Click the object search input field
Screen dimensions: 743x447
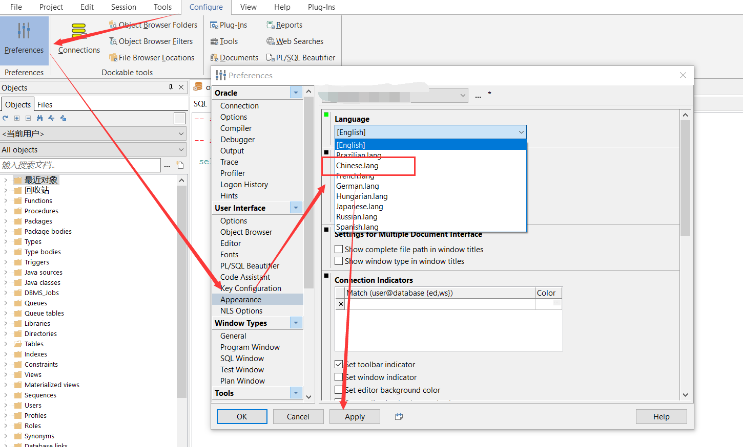(x=80, y=165)
